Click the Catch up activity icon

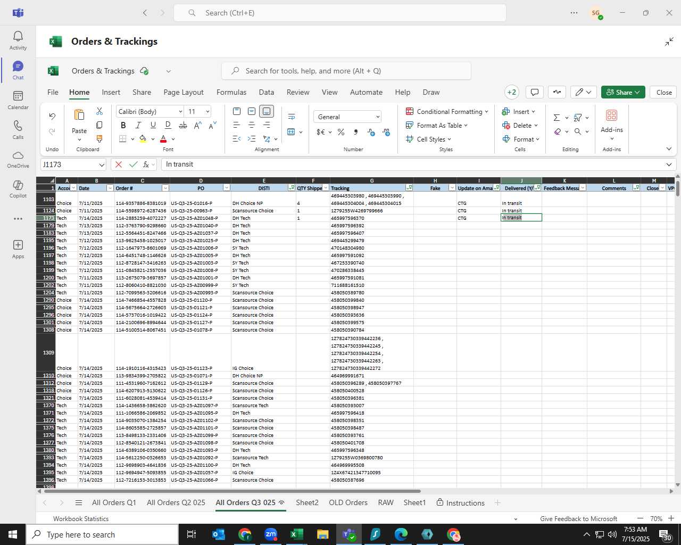coord(557,92)
